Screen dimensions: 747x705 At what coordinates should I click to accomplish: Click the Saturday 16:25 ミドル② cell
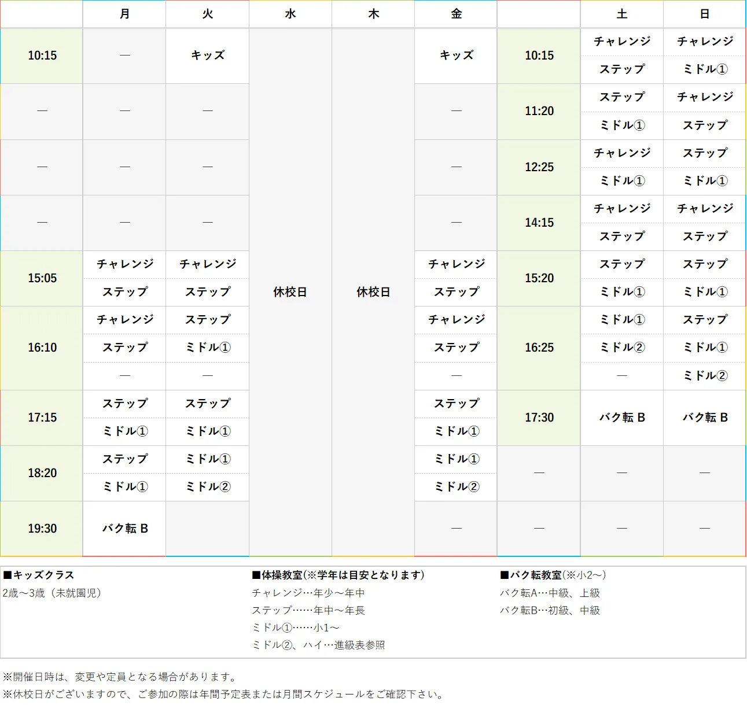point(621,348)
